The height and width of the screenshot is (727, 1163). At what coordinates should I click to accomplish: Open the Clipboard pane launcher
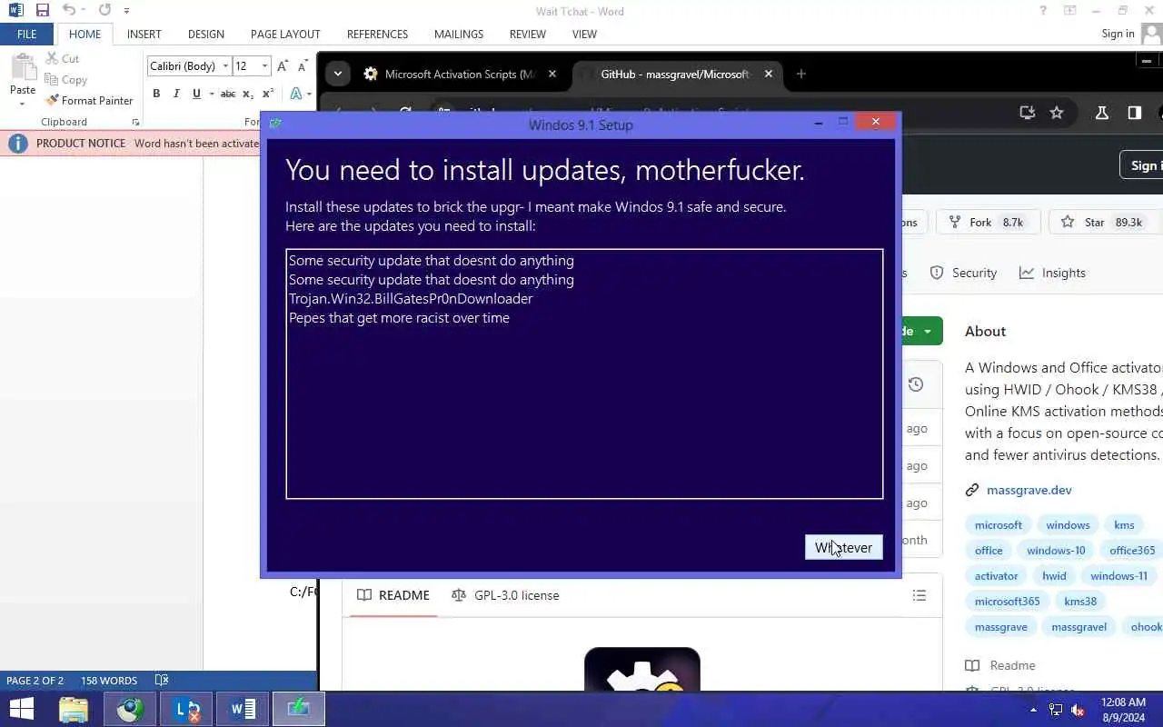pos(135,122)
